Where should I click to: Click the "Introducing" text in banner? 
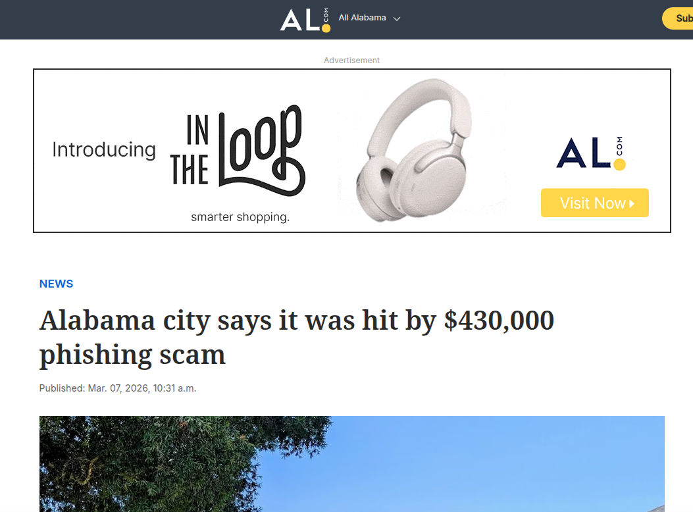[x=104, y=150]
